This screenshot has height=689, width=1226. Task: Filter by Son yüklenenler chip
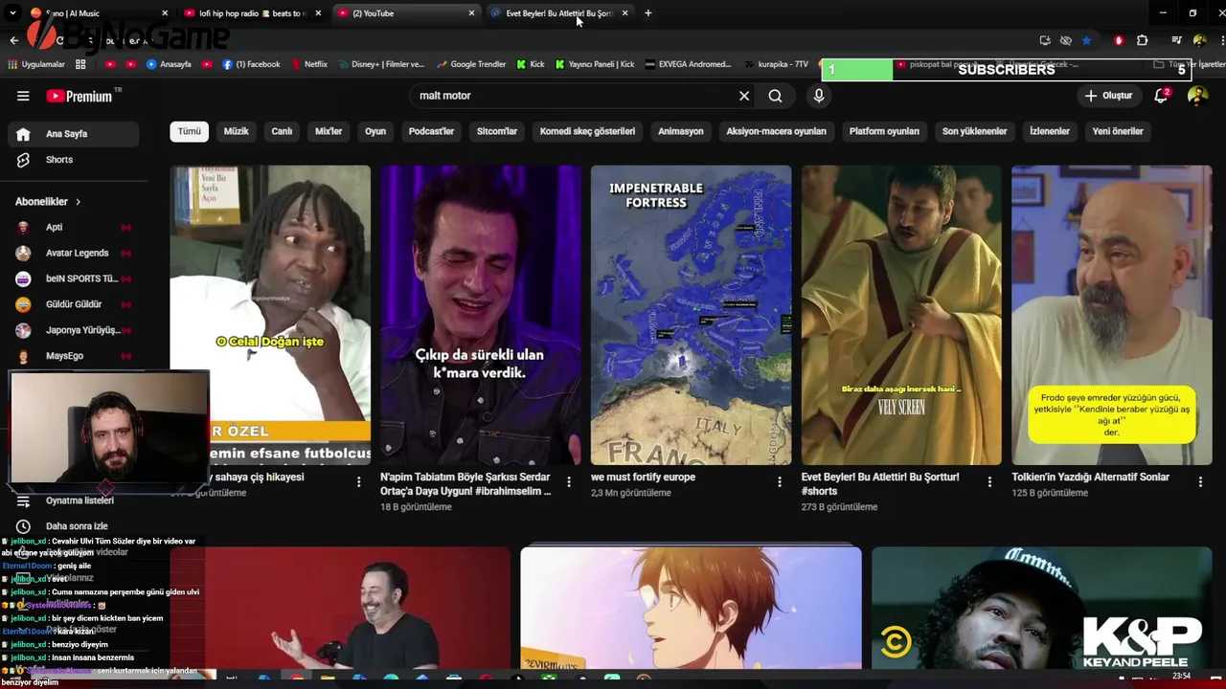pos(974,131)
